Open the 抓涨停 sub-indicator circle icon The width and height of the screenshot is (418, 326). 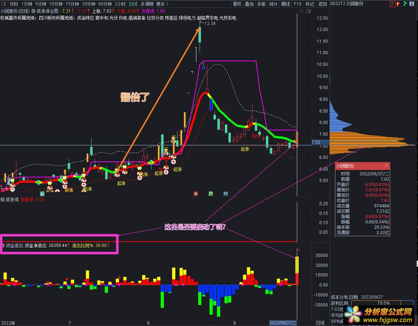click(2, 200)
